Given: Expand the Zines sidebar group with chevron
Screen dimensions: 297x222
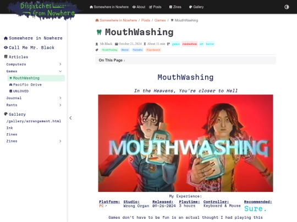Looking at the screenshot, I should point(34,141).
